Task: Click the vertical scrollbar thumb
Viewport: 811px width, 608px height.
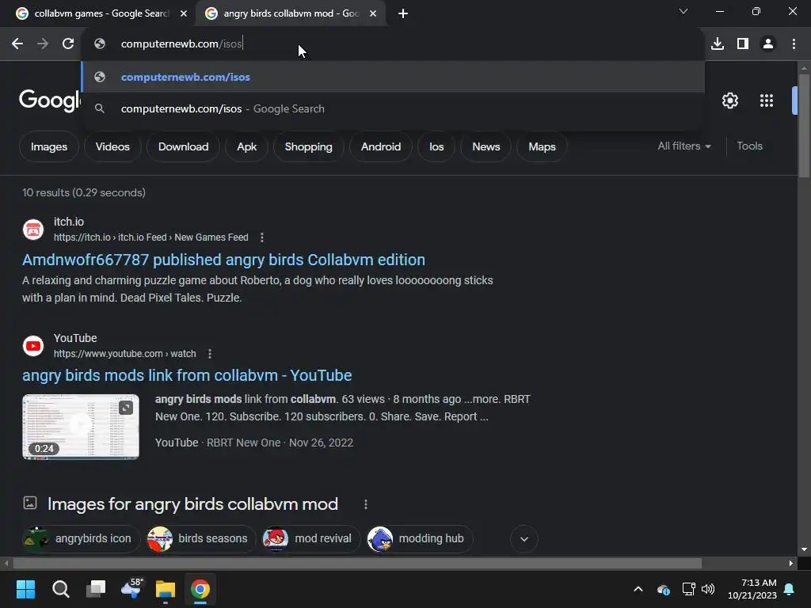Action: [x=804, y=126]
